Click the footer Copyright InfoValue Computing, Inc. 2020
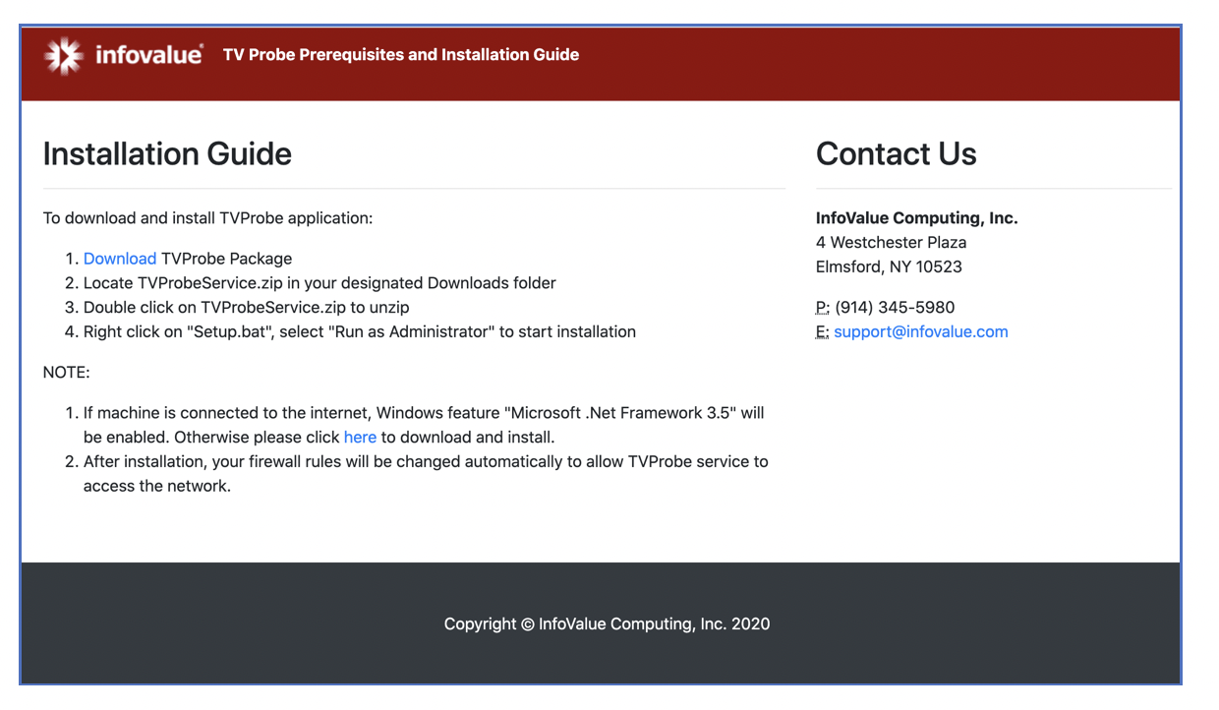This screenshot has width=1219, height=710. tap(607, 624)
